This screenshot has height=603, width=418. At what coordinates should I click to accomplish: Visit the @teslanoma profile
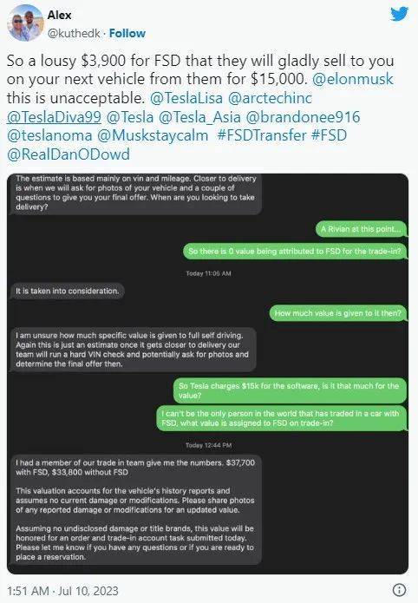click(x=49, y=135)
